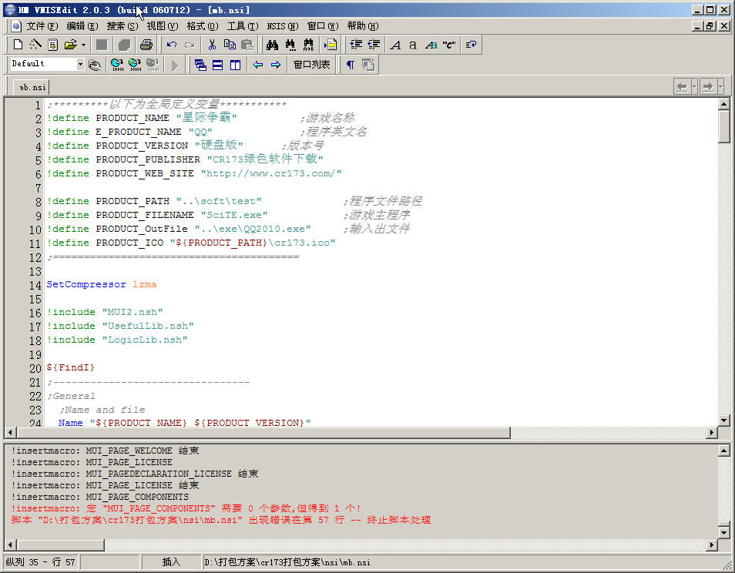Paste from clipboard icon
735x573 pixels.
click(x=247, y=45)
